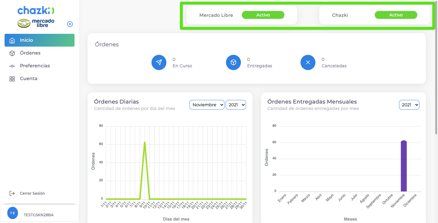Click the logout icon next to Cerrar Sesión
Viewport: 438px width, 223px height.
point(12,193)
